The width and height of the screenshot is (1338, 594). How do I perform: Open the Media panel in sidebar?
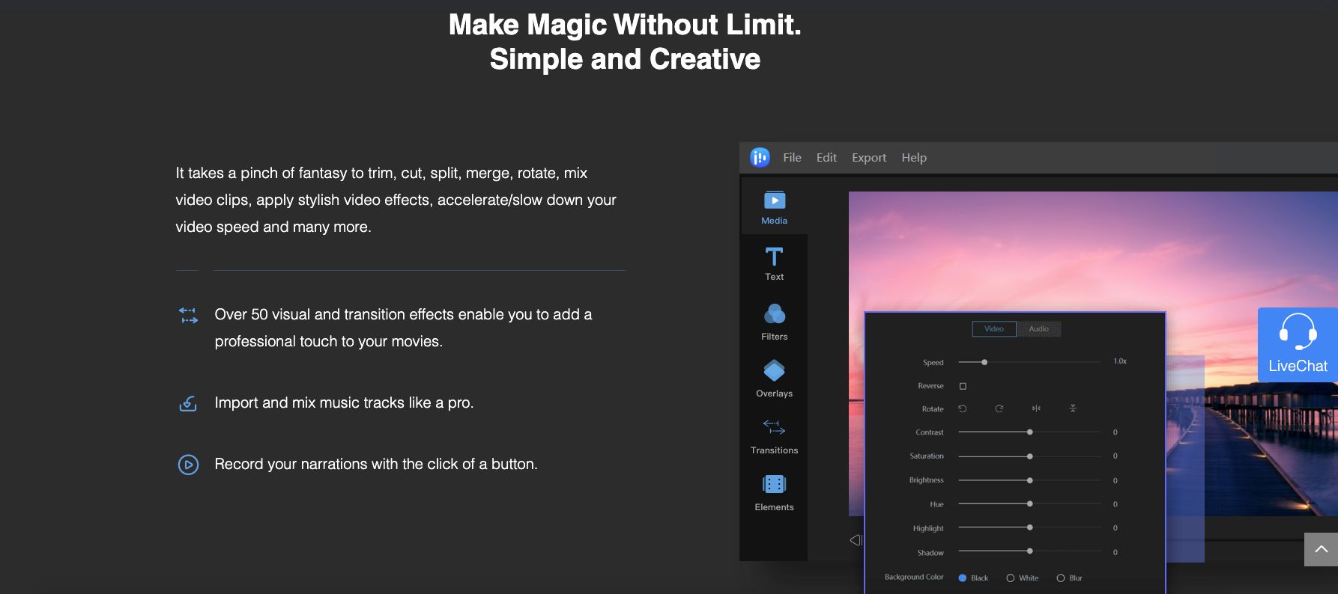774,207
